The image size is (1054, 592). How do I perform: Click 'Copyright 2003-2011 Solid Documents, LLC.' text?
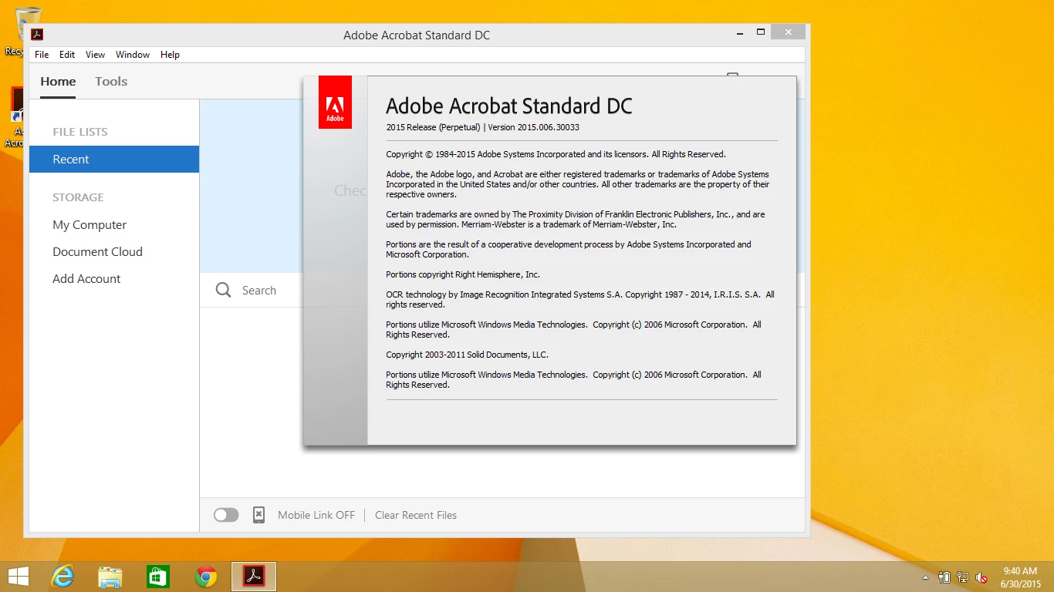coord(467,355)
